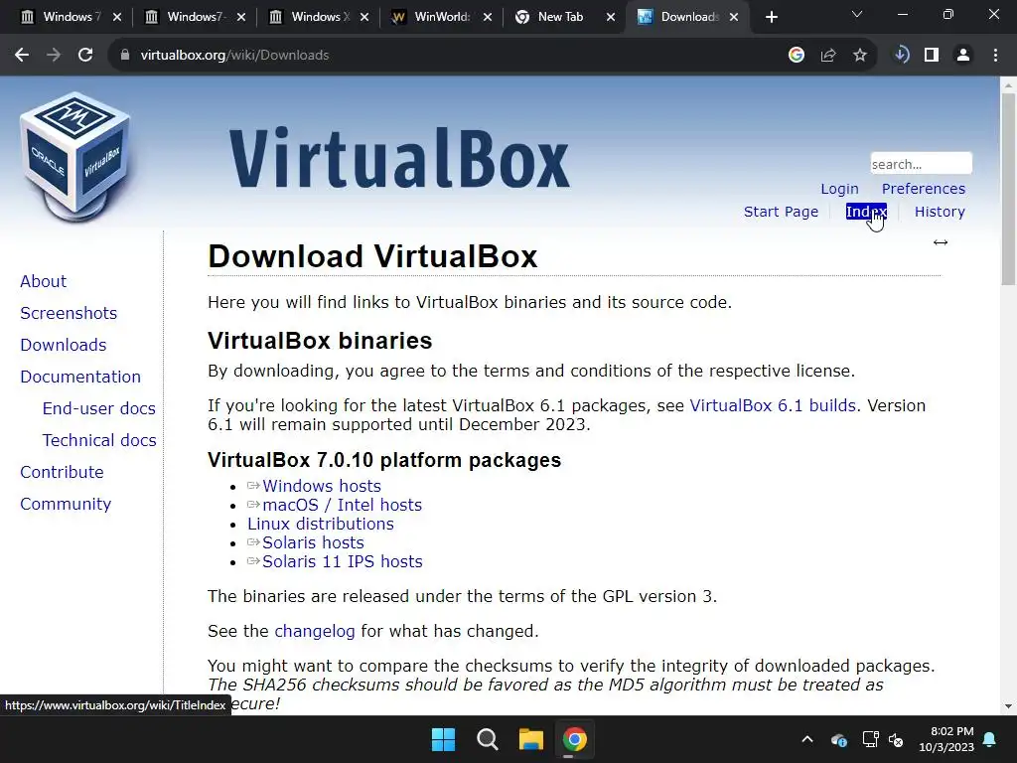Download Solaris 11 IPS hosts package
This screenshot has width=1017, height=763.
(343, 561)
